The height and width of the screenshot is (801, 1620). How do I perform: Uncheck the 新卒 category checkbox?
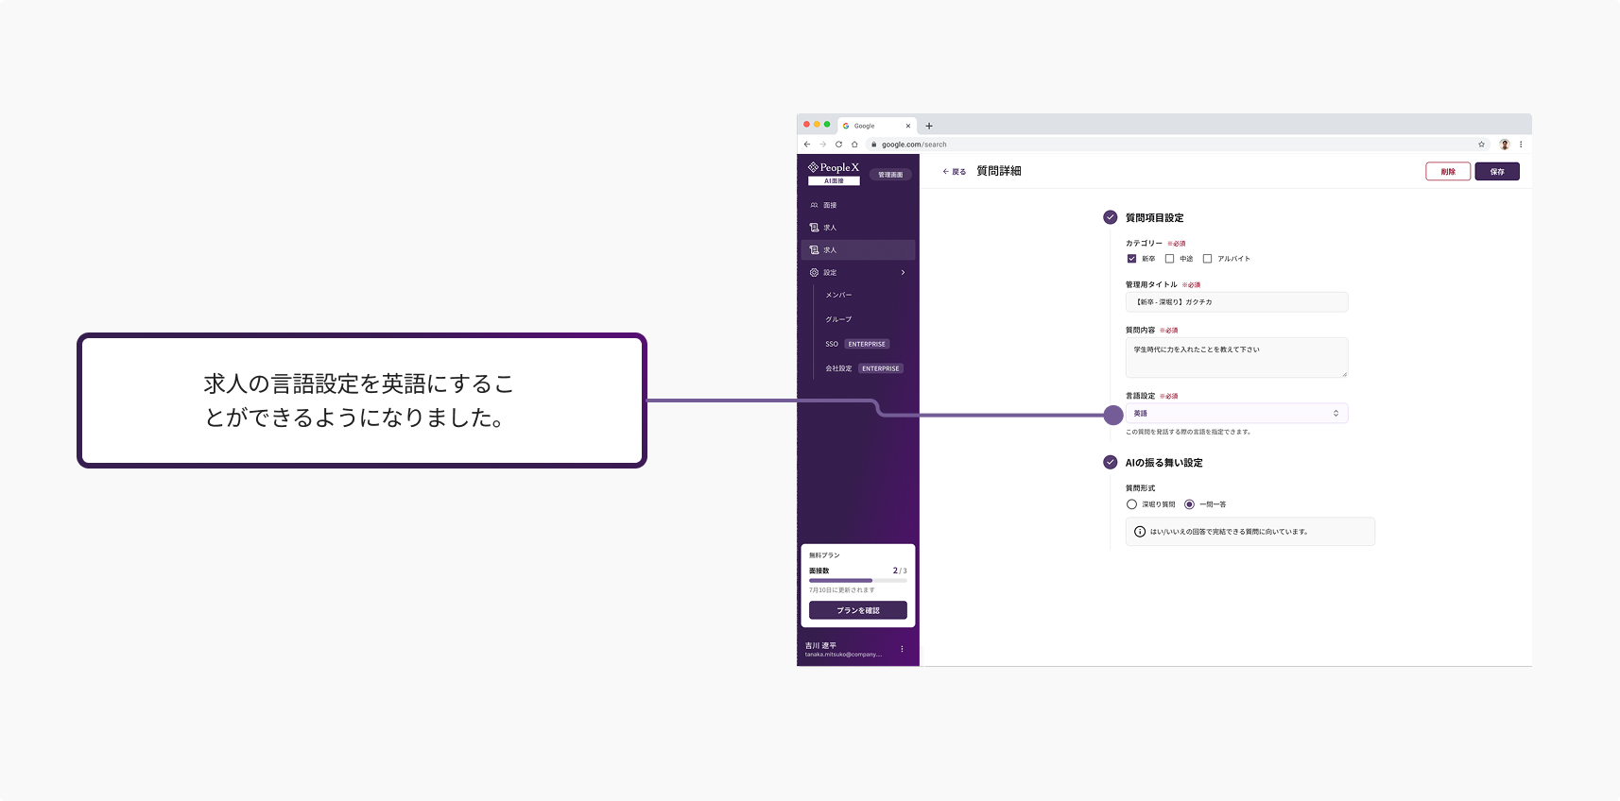(x=1131, y=259)
